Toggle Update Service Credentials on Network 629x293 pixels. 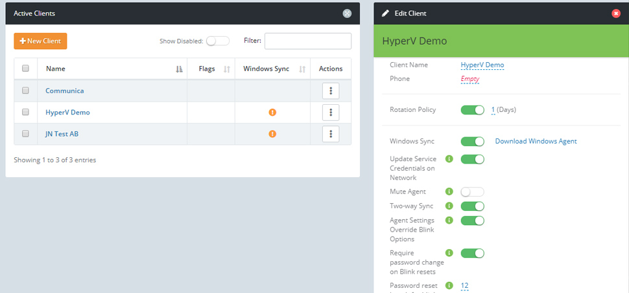tap(473, 159)
